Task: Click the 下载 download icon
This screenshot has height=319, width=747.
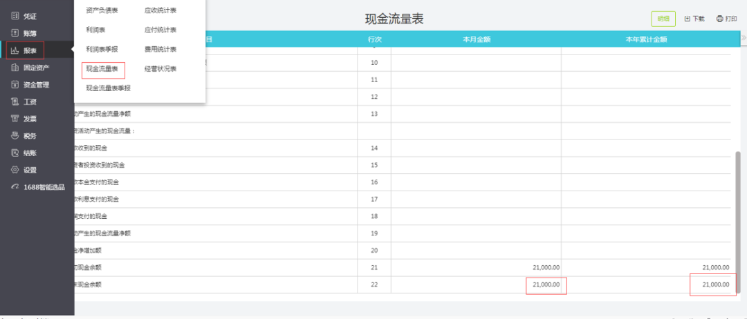Action: [687, 19]
